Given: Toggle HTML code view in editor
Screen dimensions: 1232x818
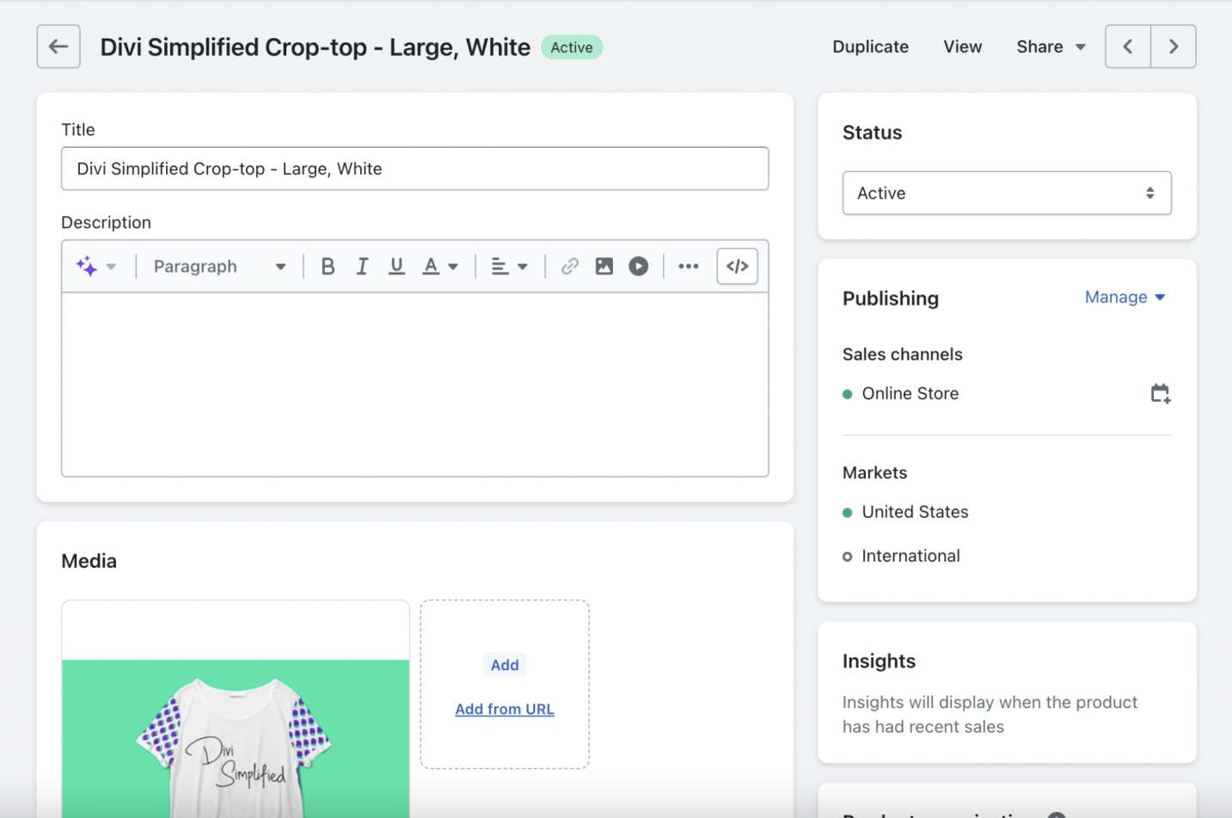Looking at the screenshot, I should pyautogui.click(x=737, y=267).
